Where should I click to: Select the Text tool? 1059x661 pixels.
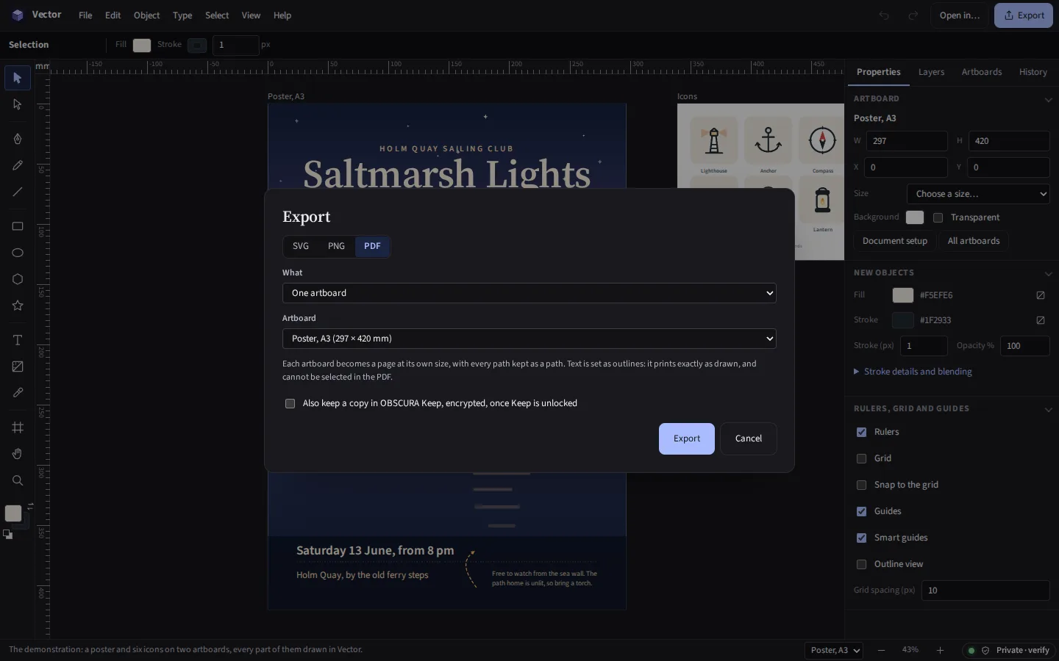coord(18,340)
